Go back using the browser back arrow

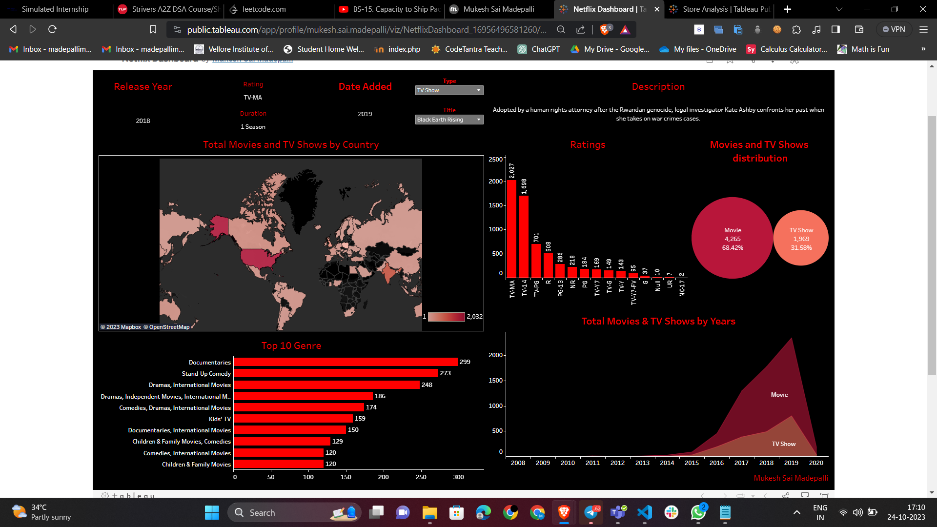13,29
